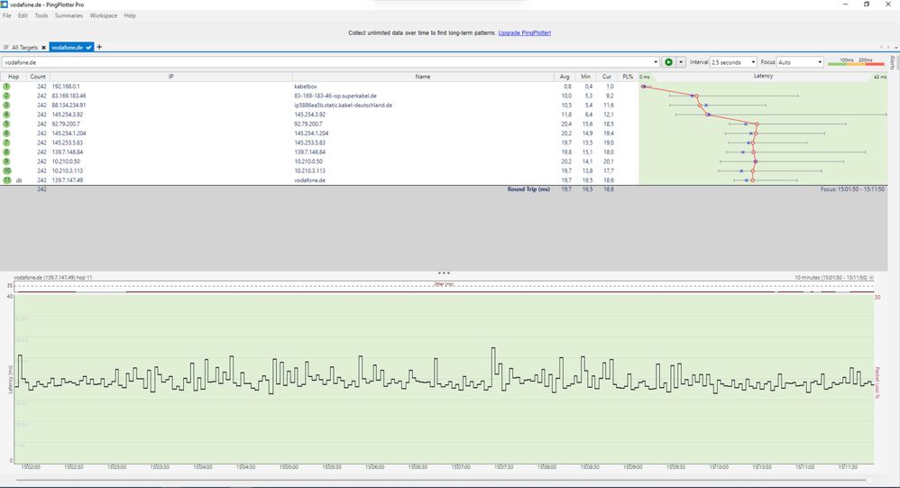
Task: Toggle the timeline graph icon on hop 11
Action: pos(19,180)
